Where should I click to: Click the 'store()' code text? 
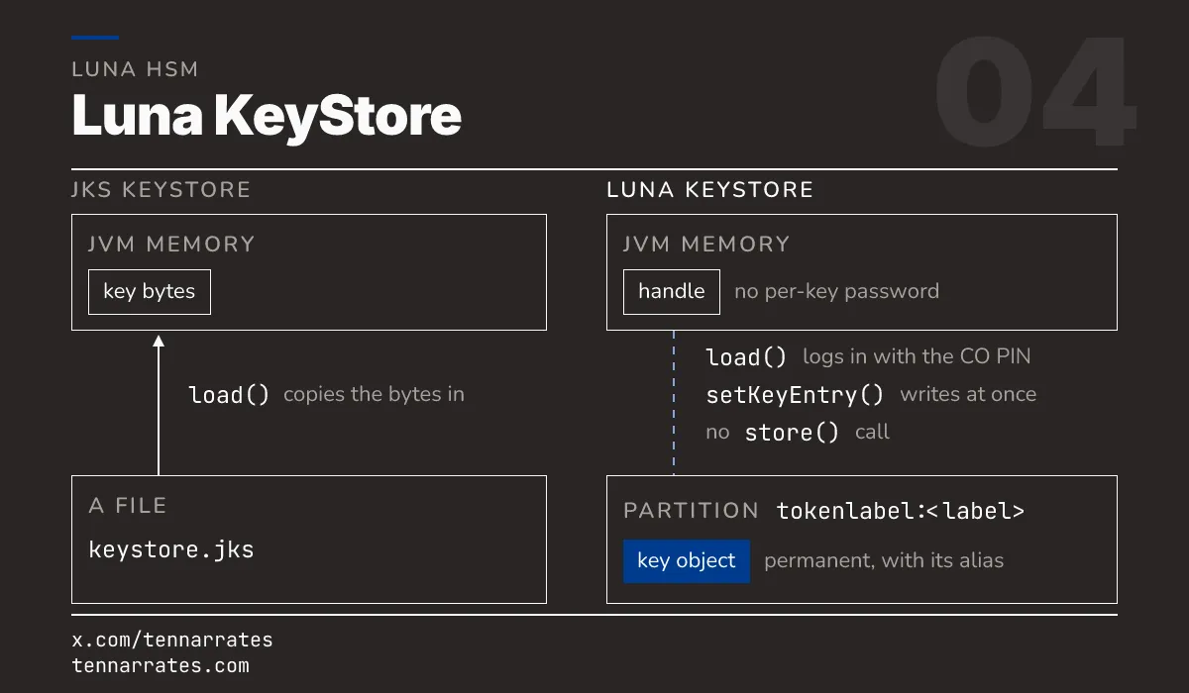[792, 433]
